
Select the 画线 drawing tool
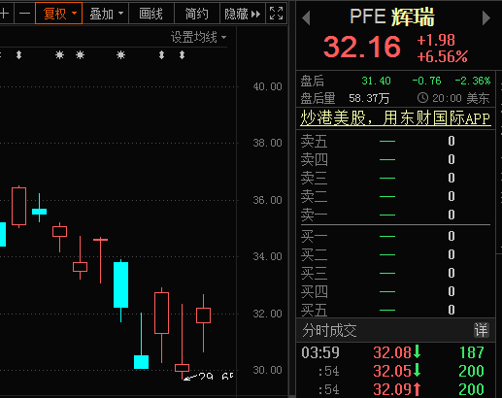tap(151, 14)
